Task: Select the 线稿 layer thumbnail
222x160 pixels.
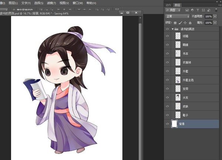Action: pyautogui.click(x=178, y=36)
